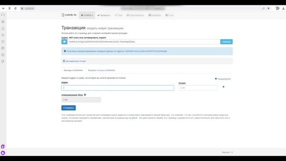
Task: Add another output row with plus icon
Action: pyautogui.click(x=223, y=87)
